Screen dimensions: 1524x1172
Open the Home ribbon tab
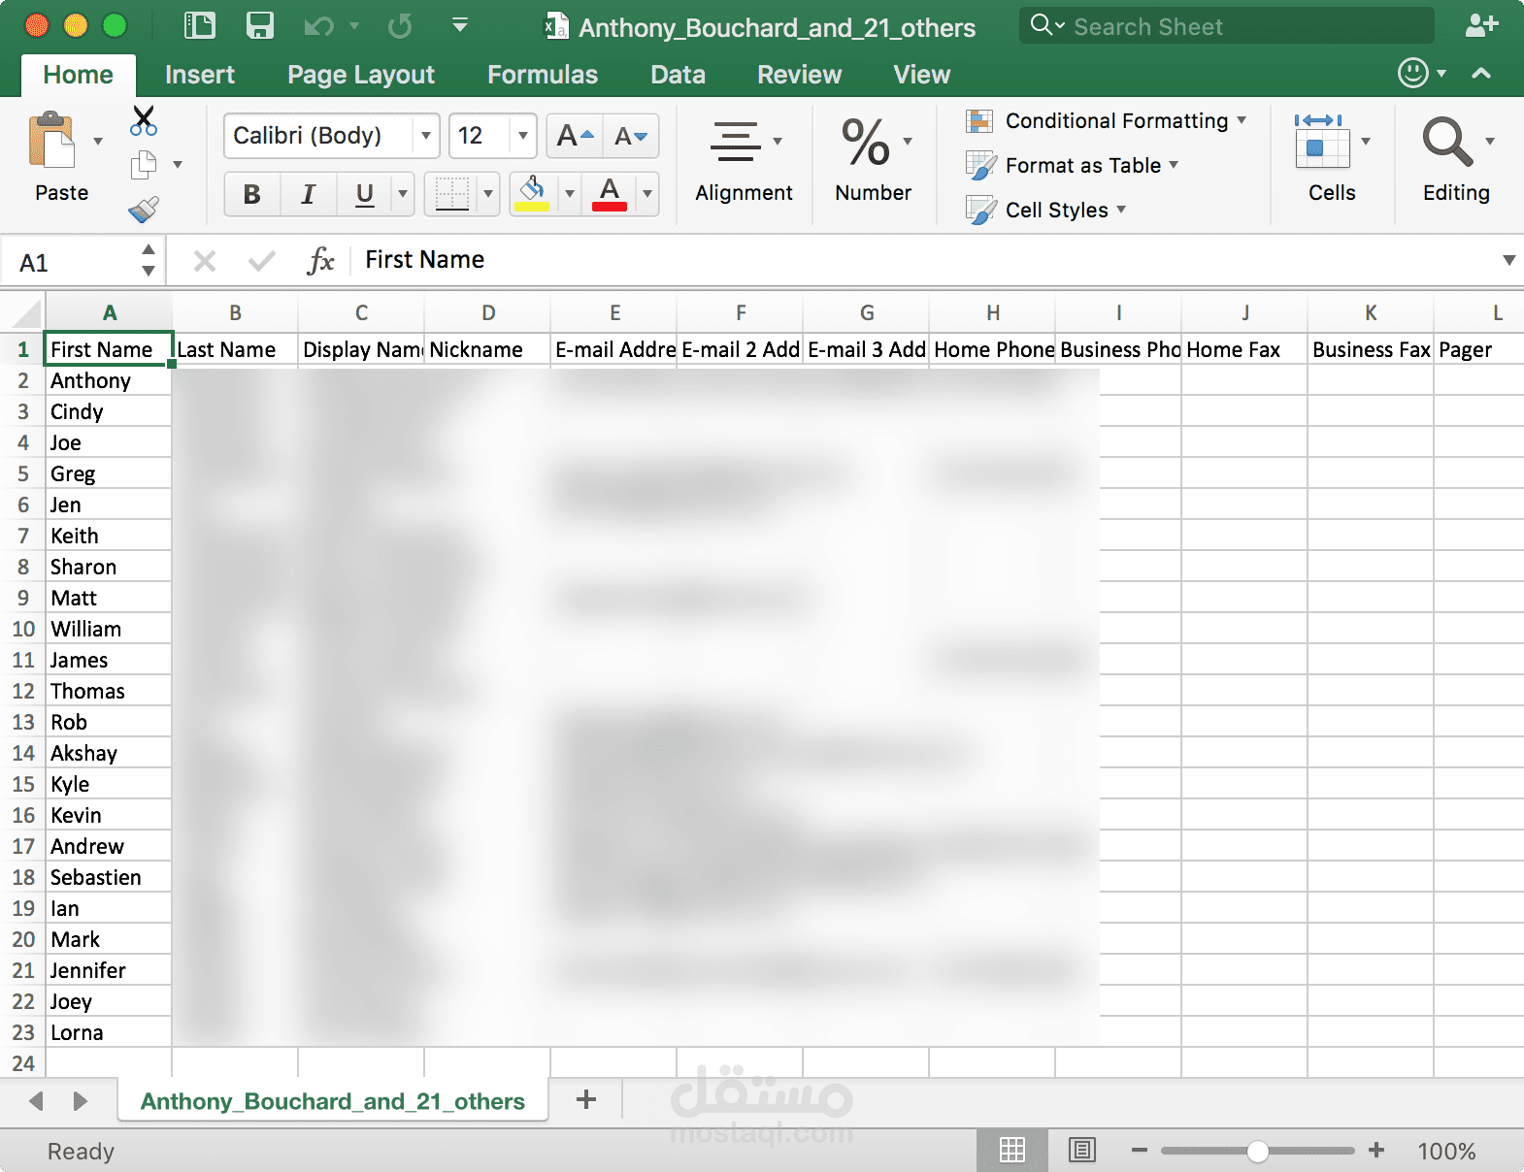coord(79,75)
